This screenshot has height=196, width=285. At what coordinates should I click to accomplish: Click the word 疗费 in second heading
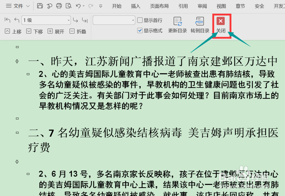tap(39, 147)
